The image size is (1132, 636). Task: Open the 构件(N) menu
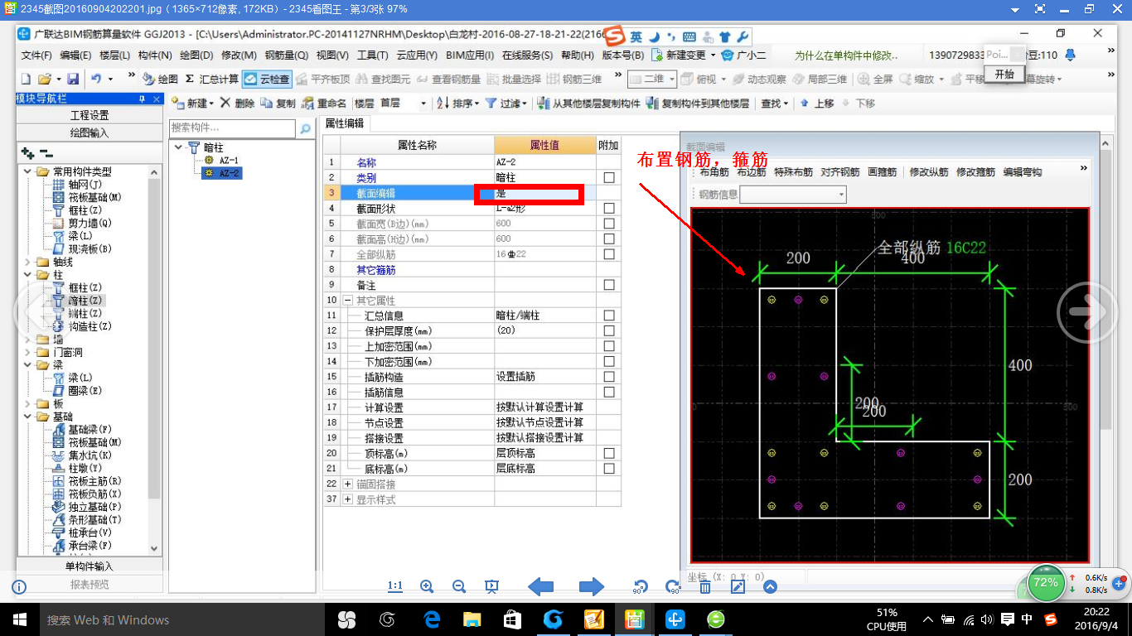coord(155,55)
